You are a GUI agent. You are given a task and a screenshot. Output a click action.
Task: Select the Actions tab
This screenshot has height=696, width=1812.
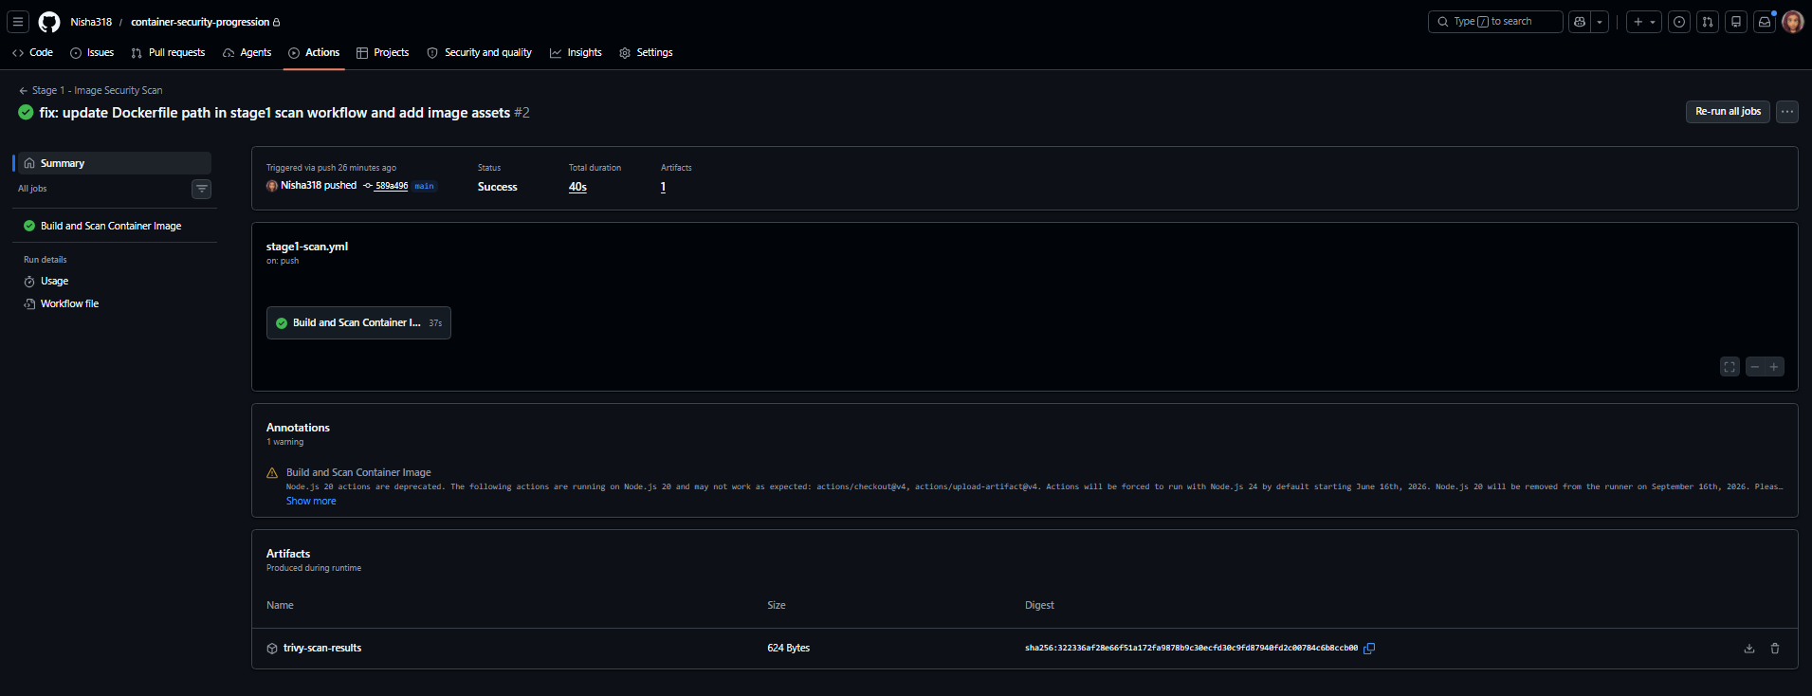pyautogui.click(x=314, y=53)
